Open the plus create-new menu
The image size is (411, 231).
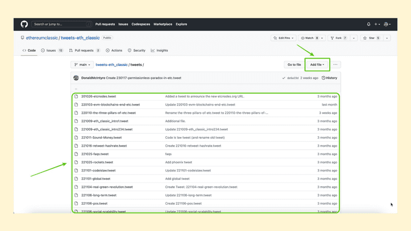377,24
